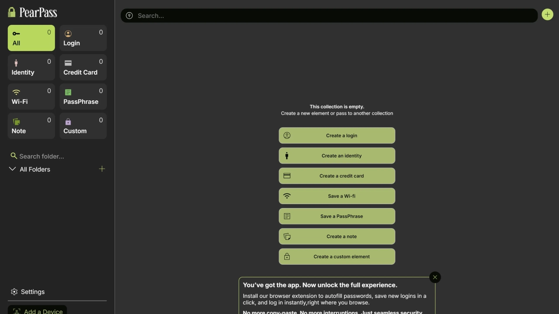559x314 pixels.
Task: Filter by Login category
Action: pyautogui.click(x=83, y=38)
